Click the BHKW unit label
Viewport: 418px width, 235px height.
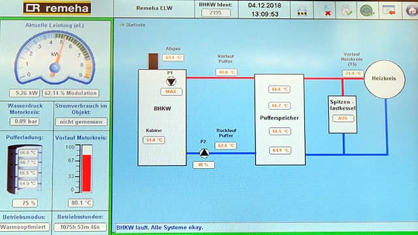point(163,109)
